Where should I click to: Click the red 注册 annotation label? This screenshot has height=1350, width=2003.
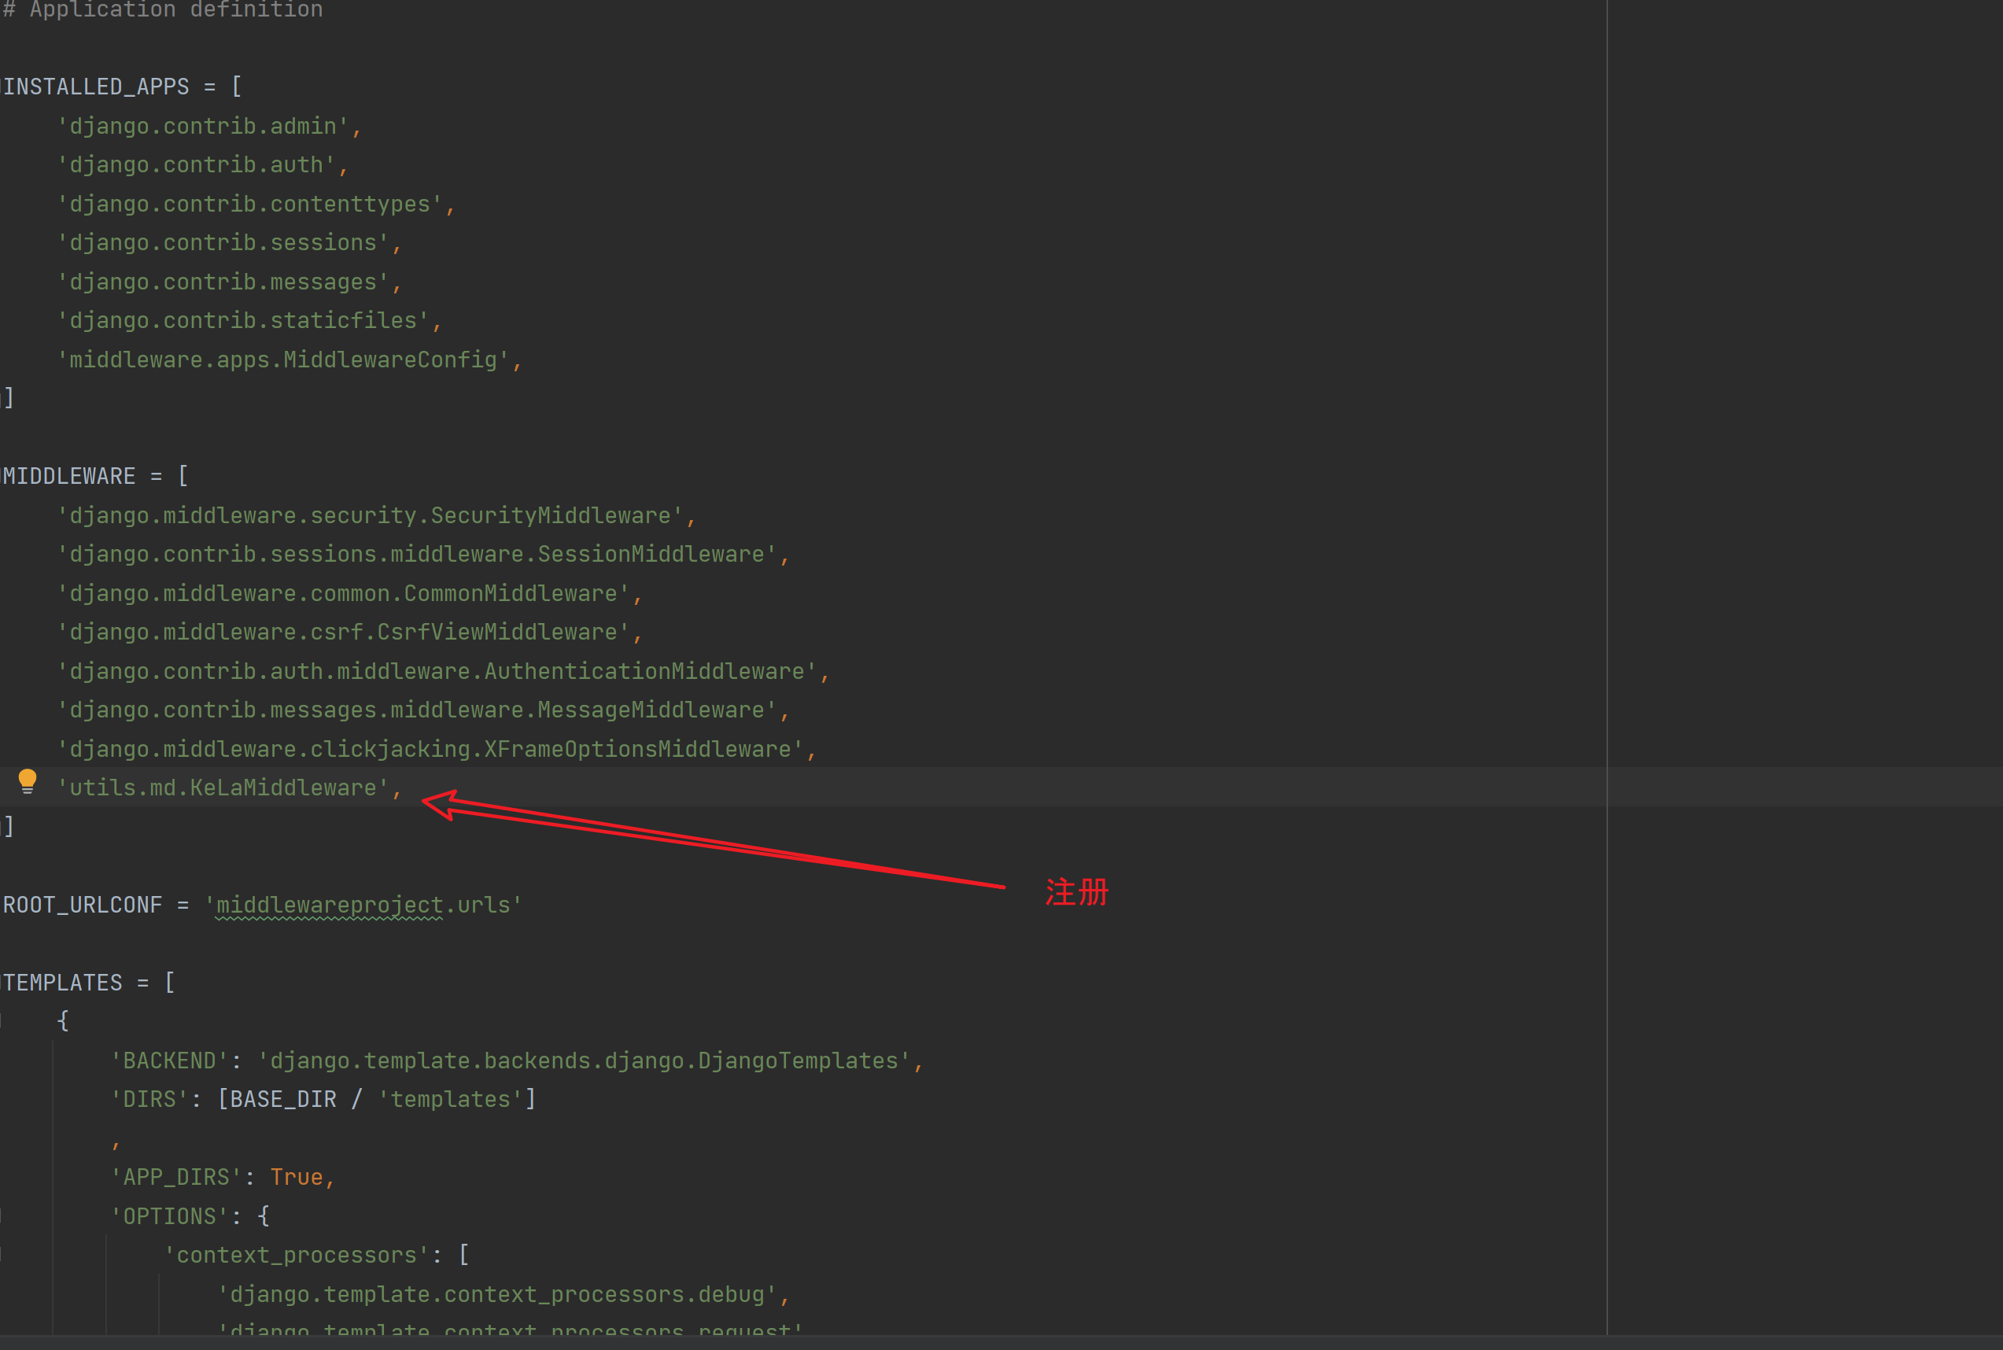[1076, 892]
